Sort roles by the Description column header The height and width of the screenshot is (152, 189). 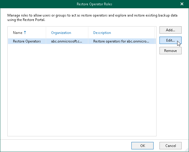(x=102, y=33)
